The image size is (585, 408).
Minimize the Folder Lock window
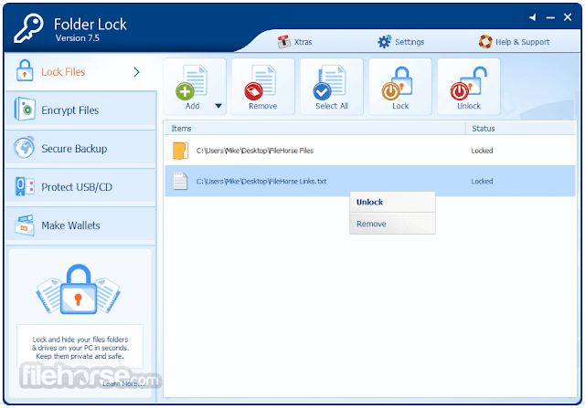coord(550,17)
